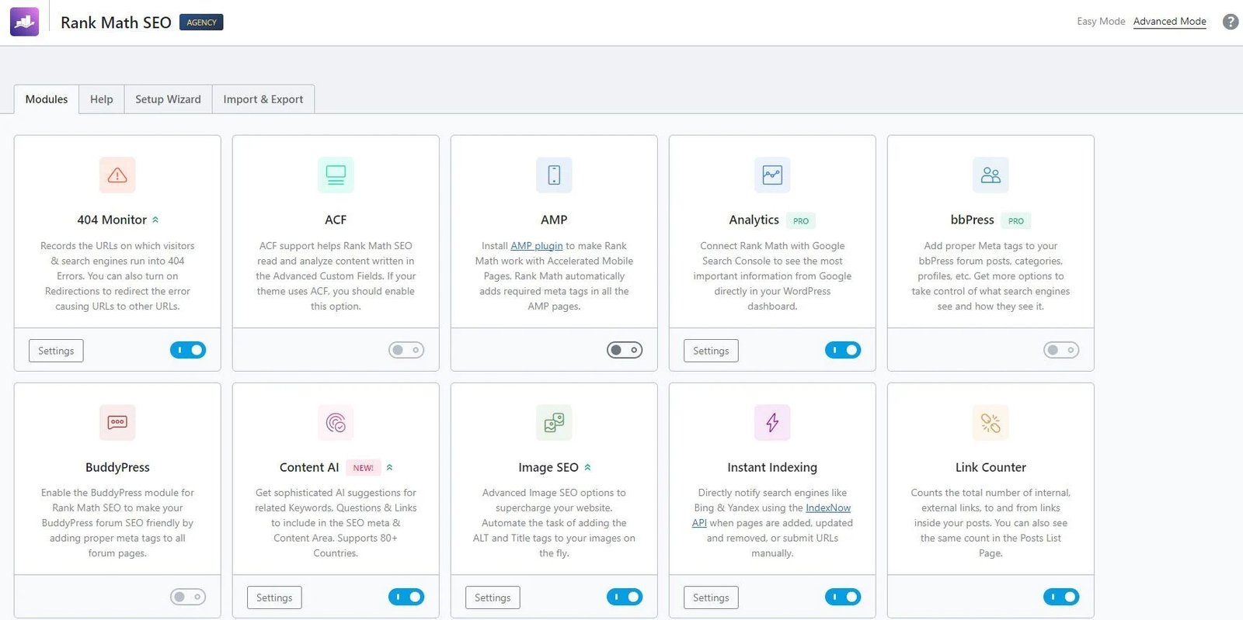1243x620 pixels.
Task: Turn off the Analytics module toggle
Action: coord(843,350)
